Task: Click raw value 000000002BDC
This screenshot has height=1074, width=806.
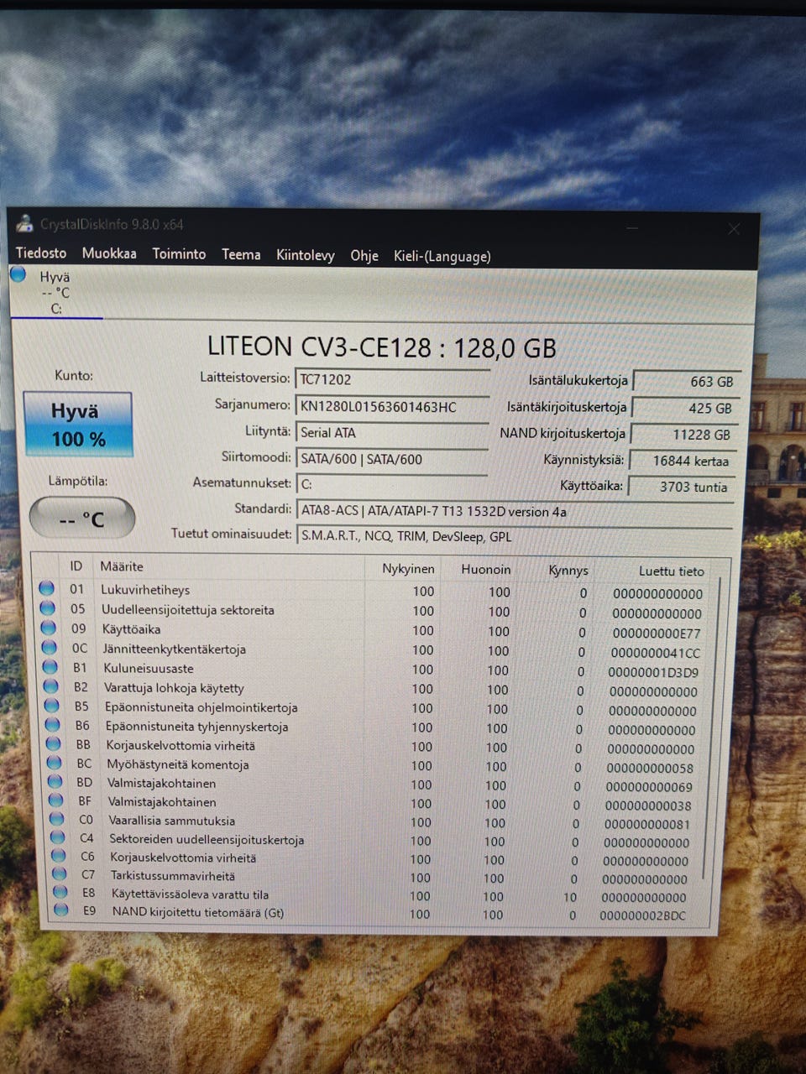Action: point(642,915)
